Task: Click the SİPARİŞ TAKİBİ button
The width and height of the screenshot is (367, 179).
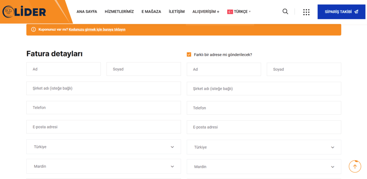Action: (x=341, y=12)
